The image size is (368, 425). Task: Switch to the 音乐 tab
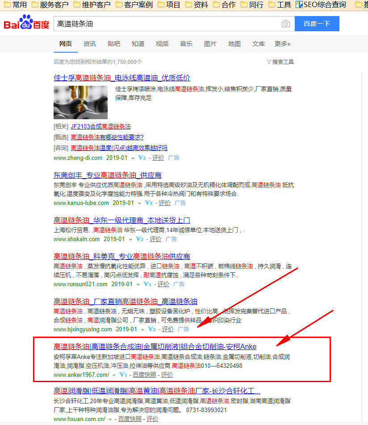click(186, 44)
